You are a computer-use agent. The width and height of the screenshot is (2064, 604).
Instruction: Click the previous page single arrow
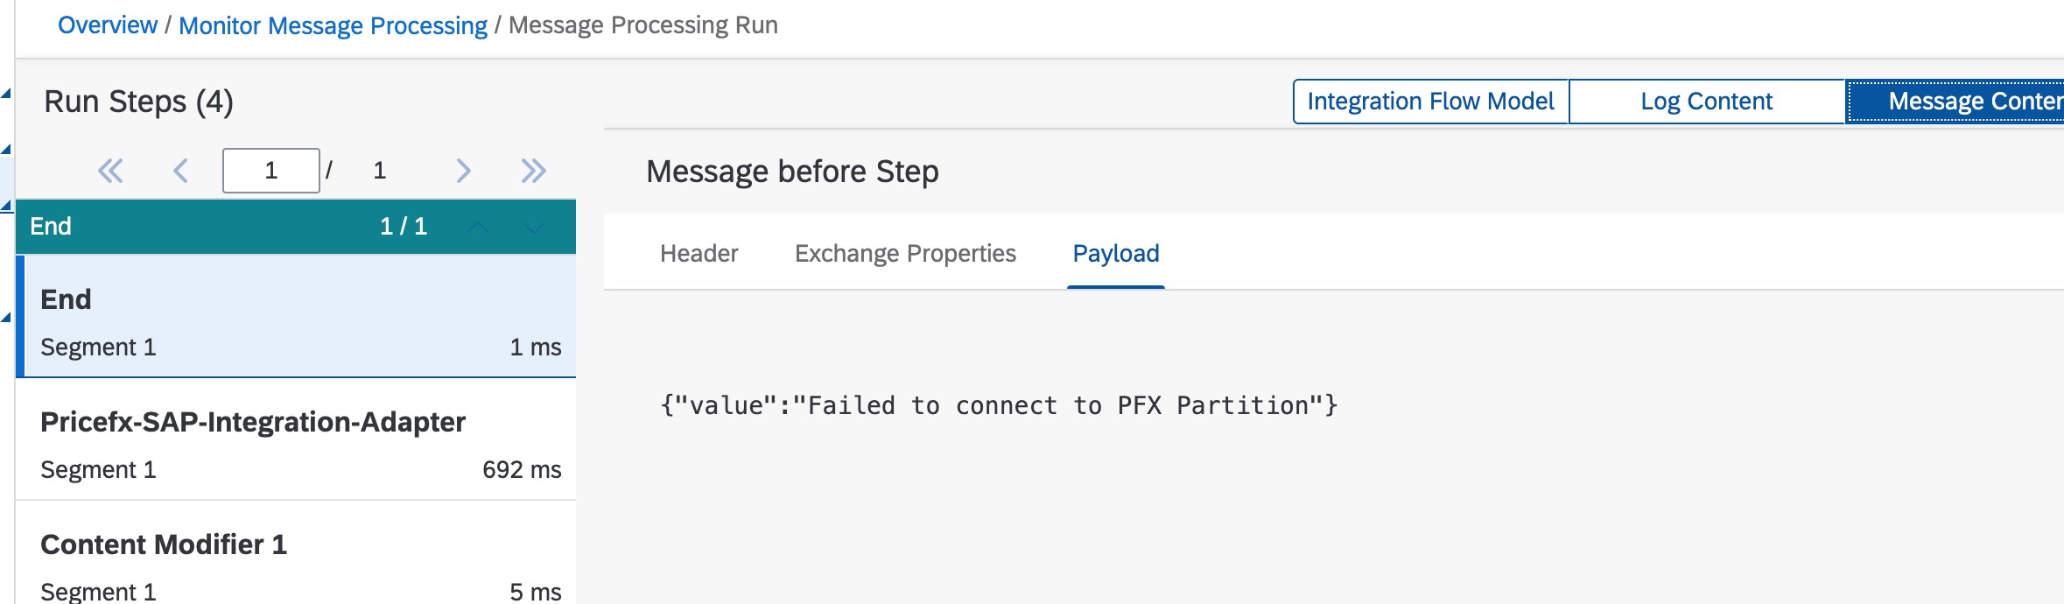point(181,171)
